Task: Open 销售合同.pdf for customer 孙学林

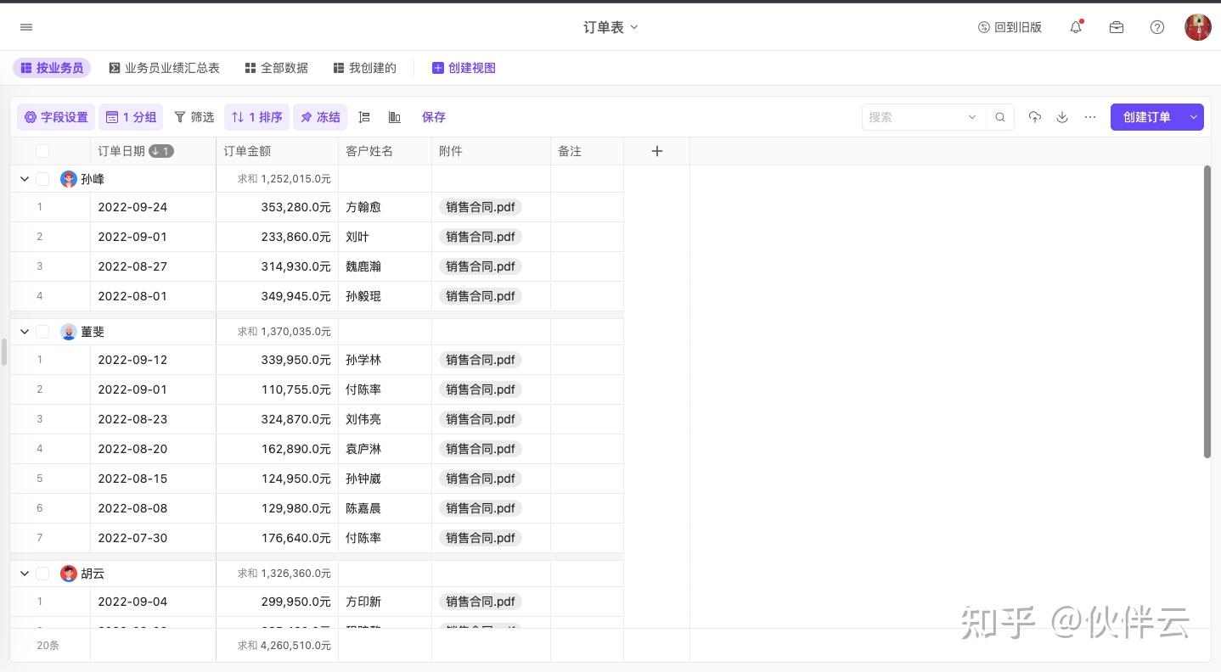Action: tap(481, 360)
